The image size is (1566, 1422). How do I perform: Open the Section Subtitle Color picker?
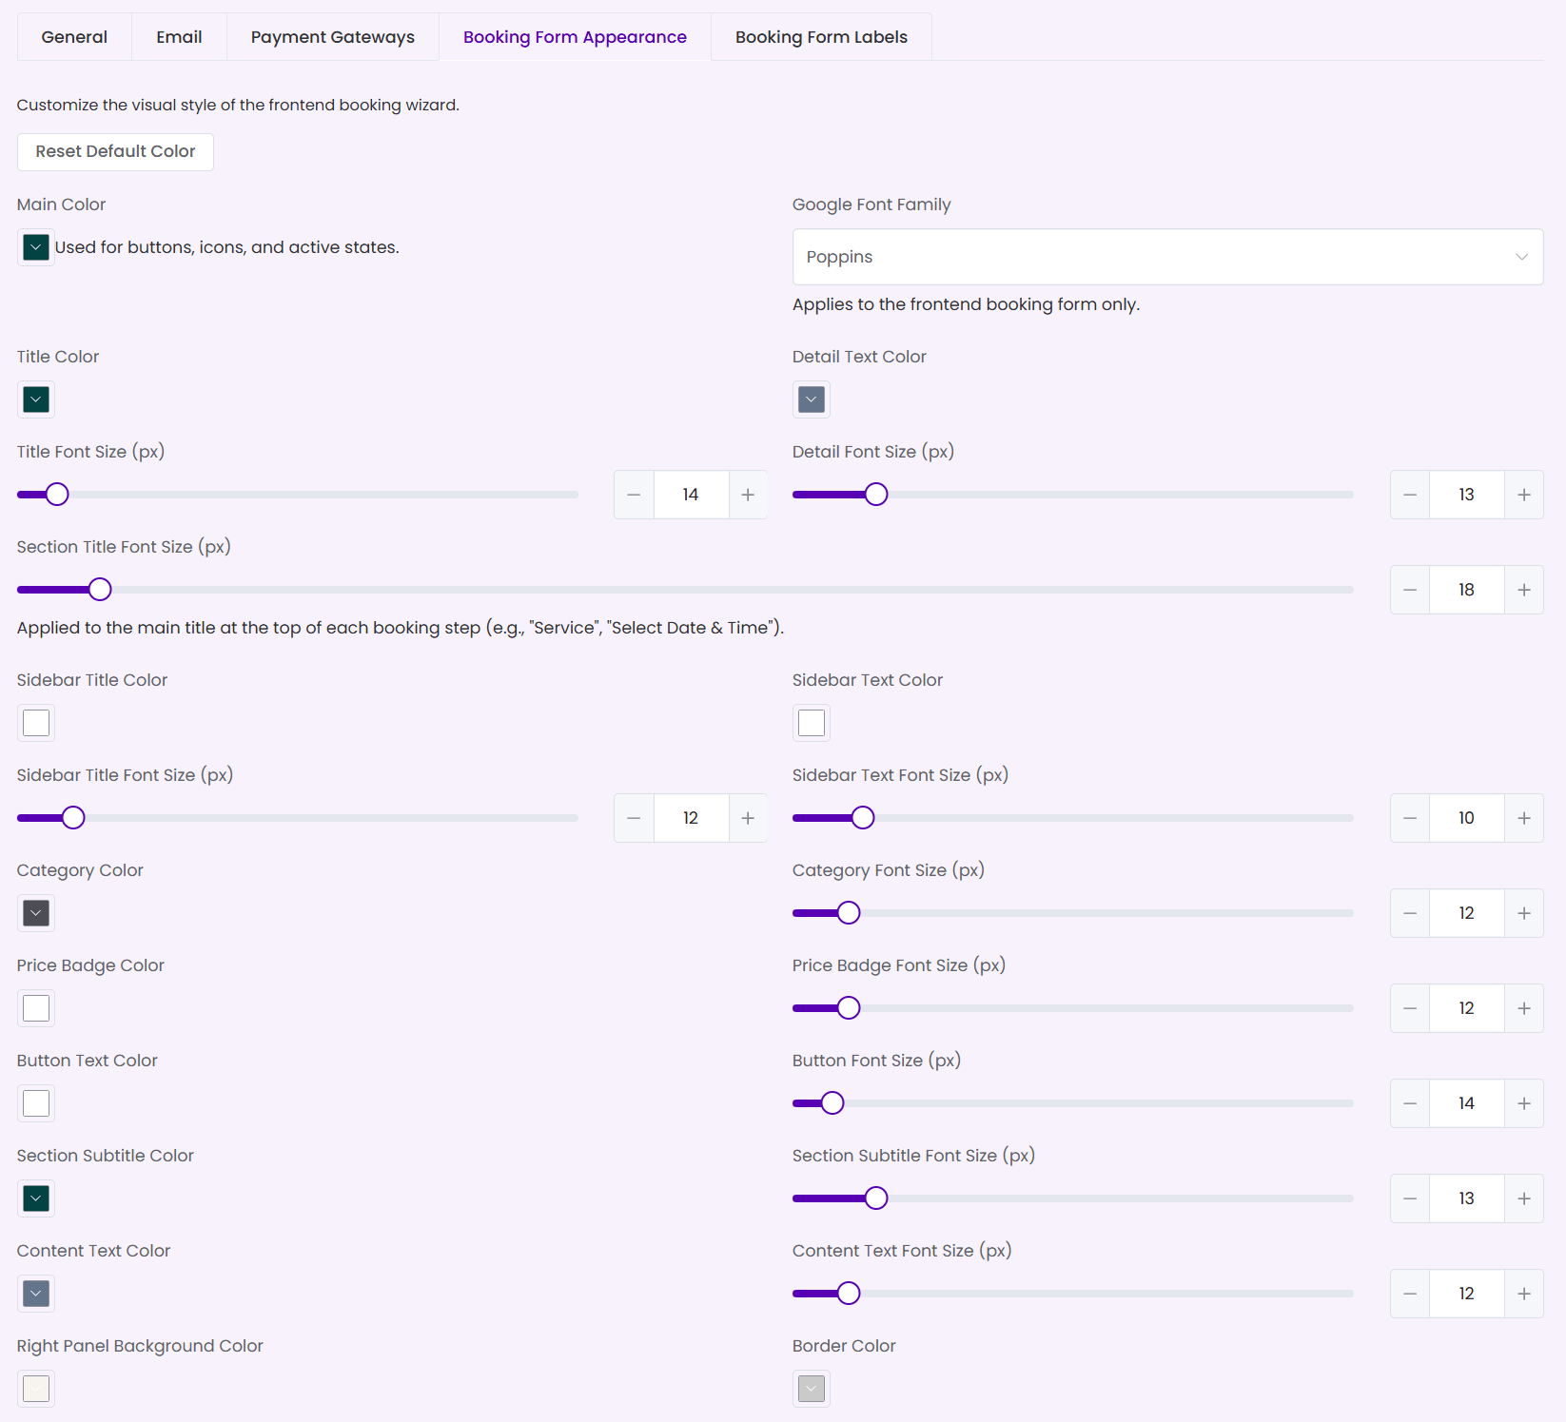coord(36,1198)
